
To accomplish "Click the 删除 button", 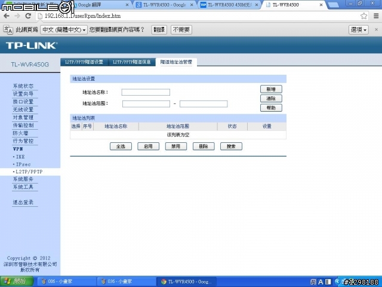I will (204, 146).
